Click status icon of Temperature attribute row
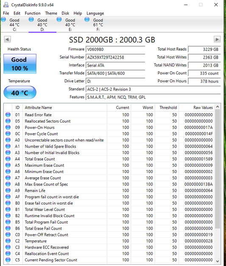 [8, 241]
